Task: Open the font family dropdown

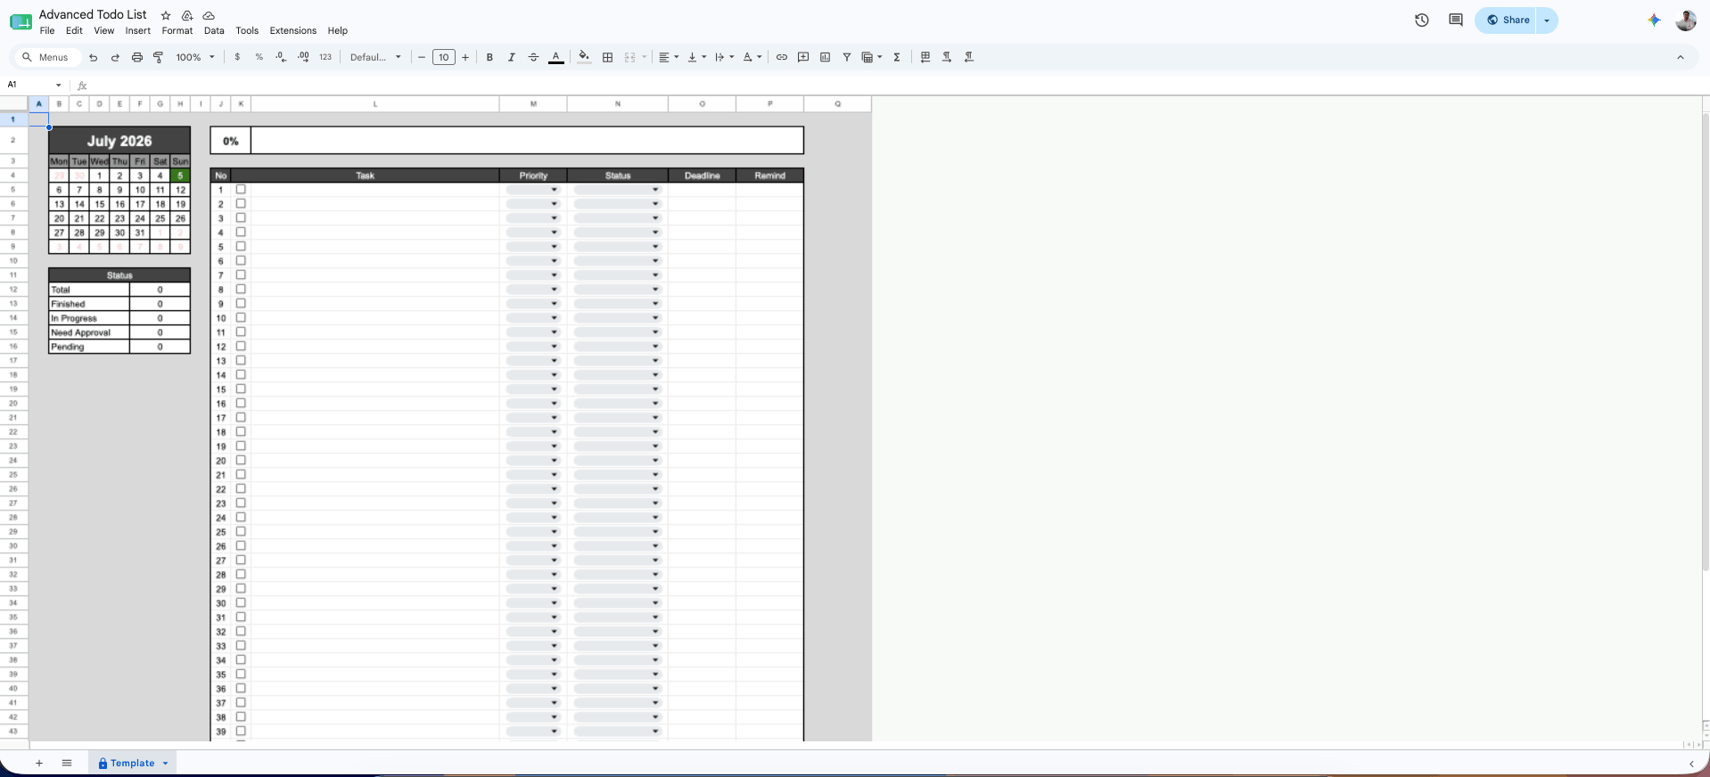Action: click(375, 57)
